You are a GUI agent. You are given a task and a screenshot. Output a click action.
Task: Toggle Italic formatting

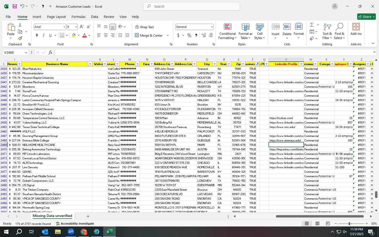pos(43,35)
